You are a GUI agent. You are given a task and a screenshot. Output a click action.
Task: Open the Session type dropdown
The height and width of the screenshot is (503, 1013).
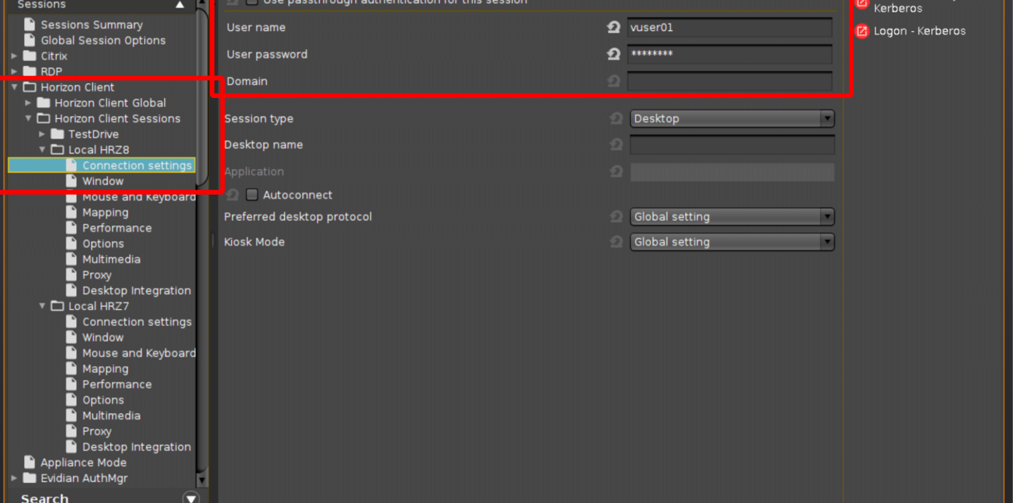click(732, 118)
